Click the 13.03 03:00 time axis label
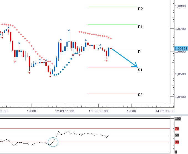Screen dimensions: 188x154 point(98,111)
